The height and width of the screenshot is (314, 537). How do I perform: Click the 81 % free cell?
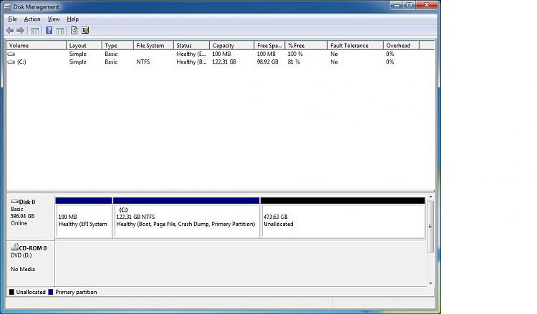pyautogui.click(x=294, y=62)
